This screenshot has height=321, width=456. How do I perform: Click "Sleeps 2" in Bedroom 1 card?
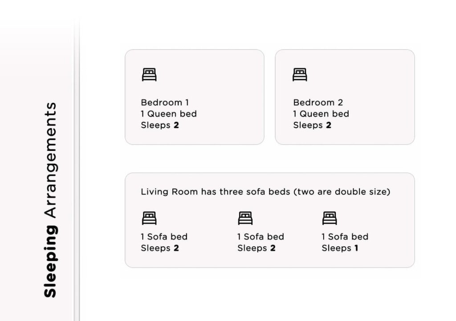(x=160, y=126)
